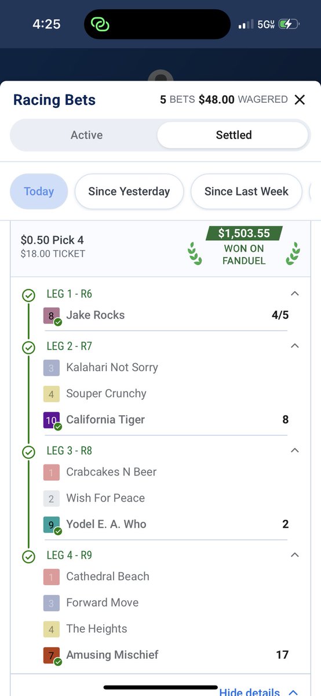Tap Souper Crunchy number 4 icon

coord(51,394)
